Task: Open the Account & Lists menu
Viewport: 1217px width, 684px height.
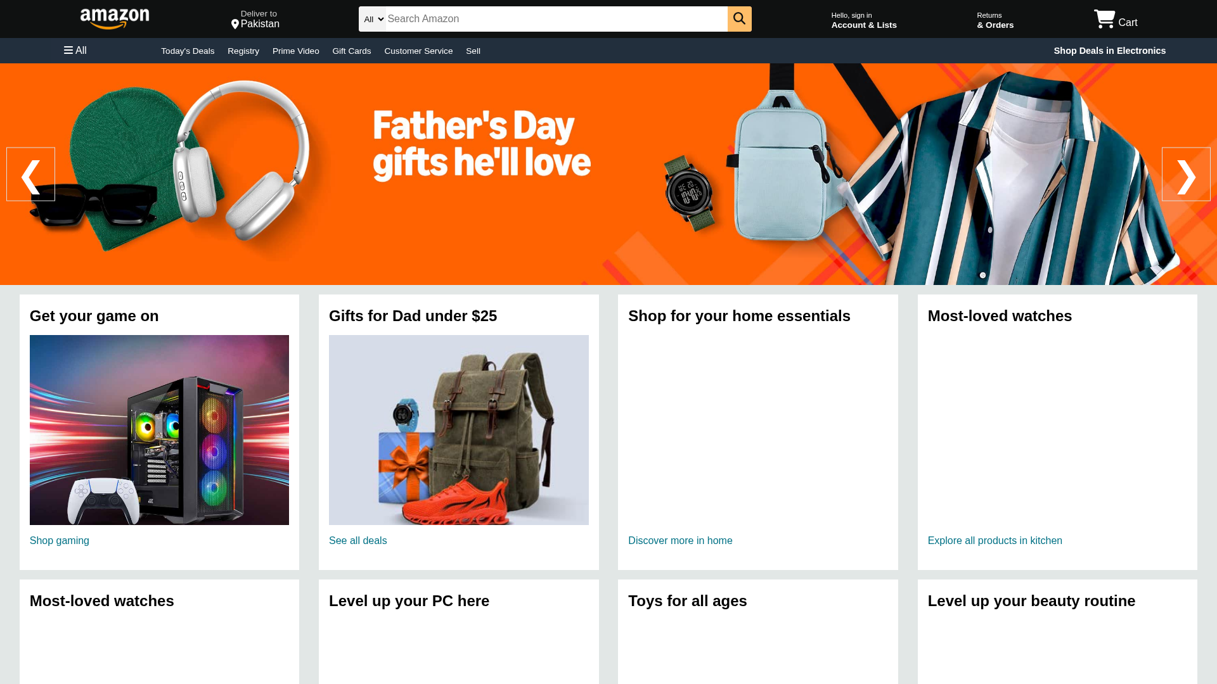Action: pyautogui.click(x=864, y=20)
